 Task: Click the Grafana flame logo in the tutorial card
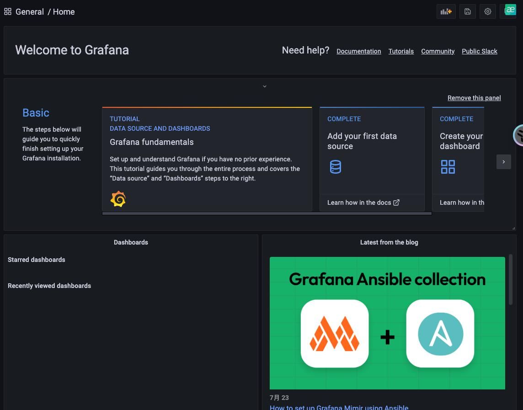click(x=118, y=198)
